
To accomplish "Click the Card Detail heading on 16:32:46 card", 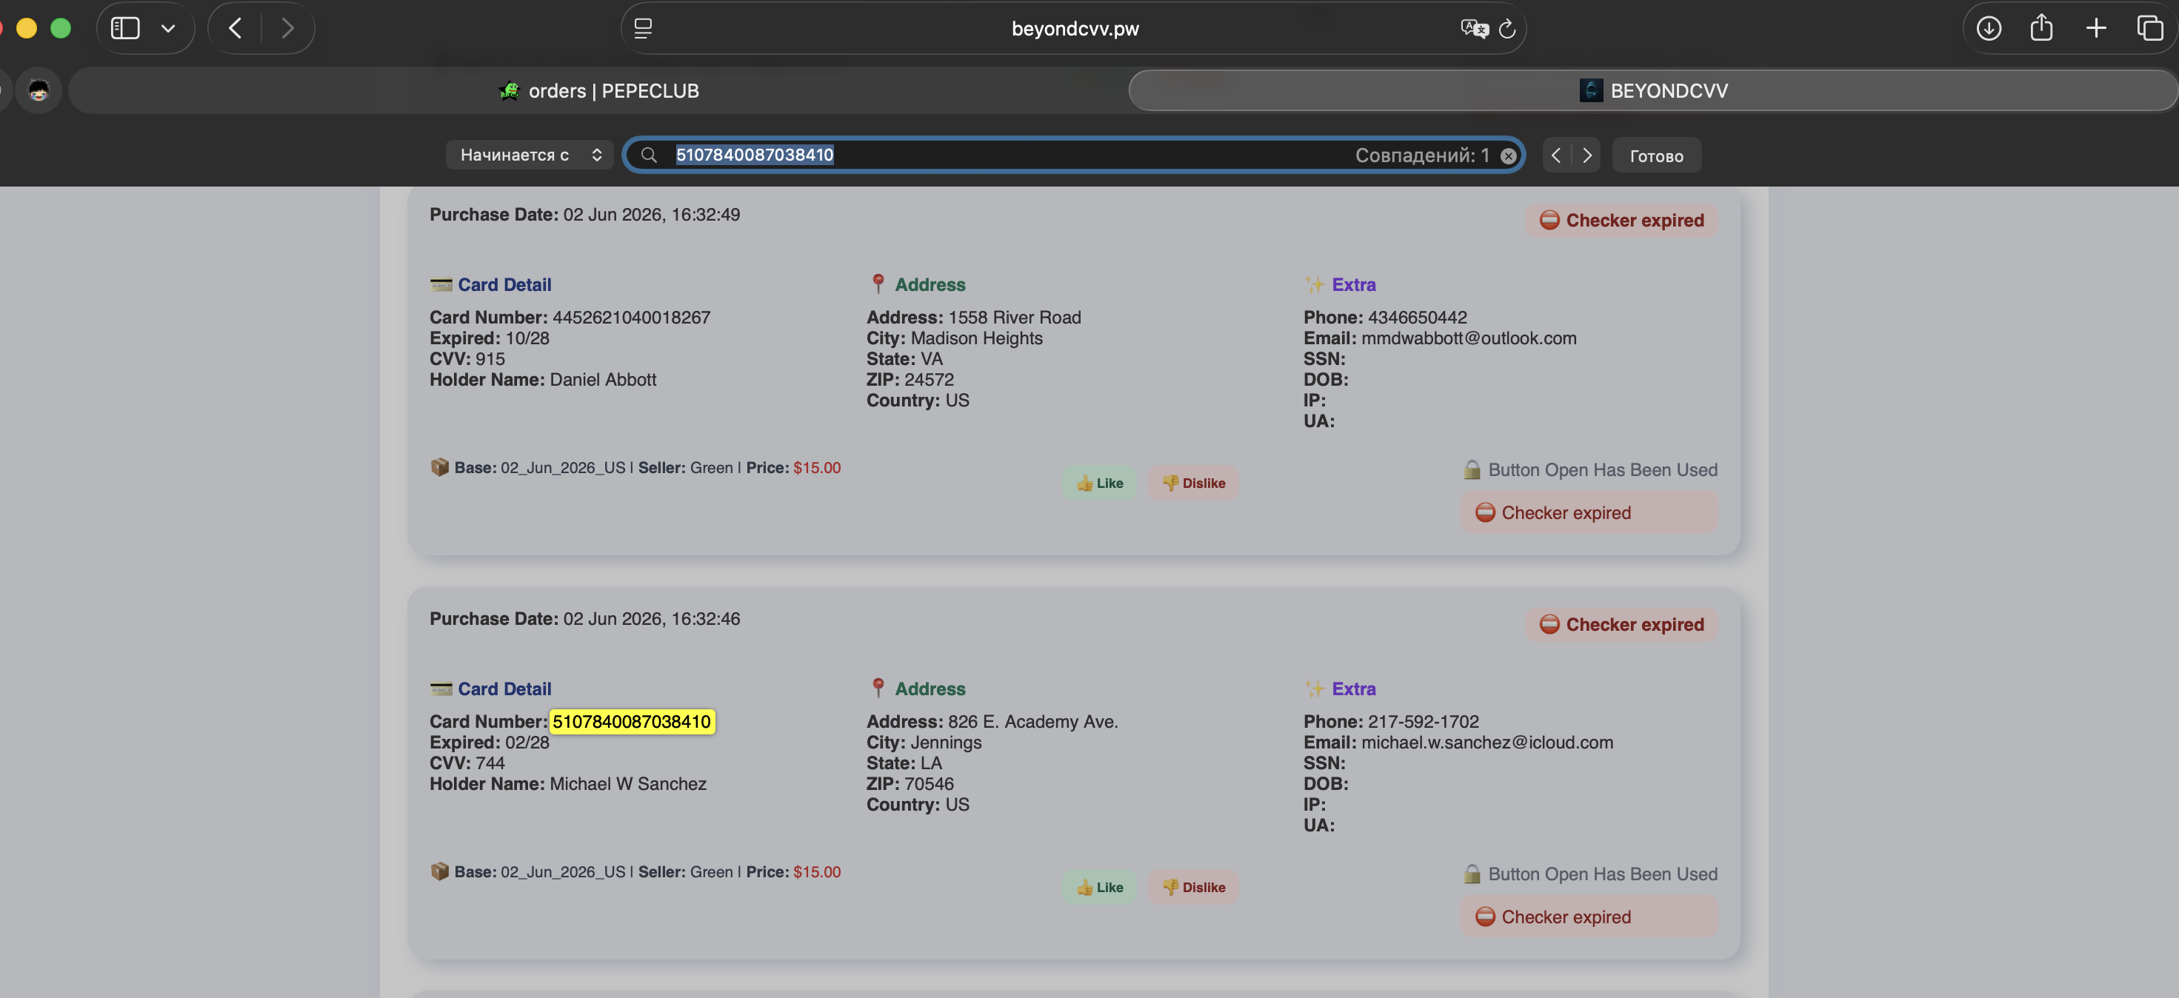I will coord(504,689).
